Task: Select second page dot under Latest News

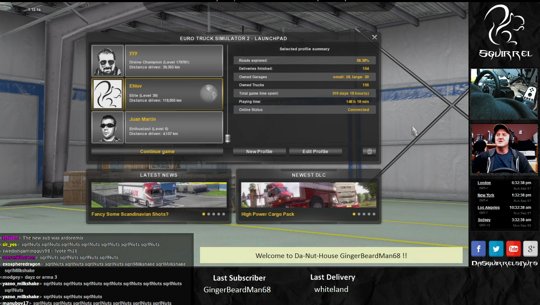Action: click(209, 214)
